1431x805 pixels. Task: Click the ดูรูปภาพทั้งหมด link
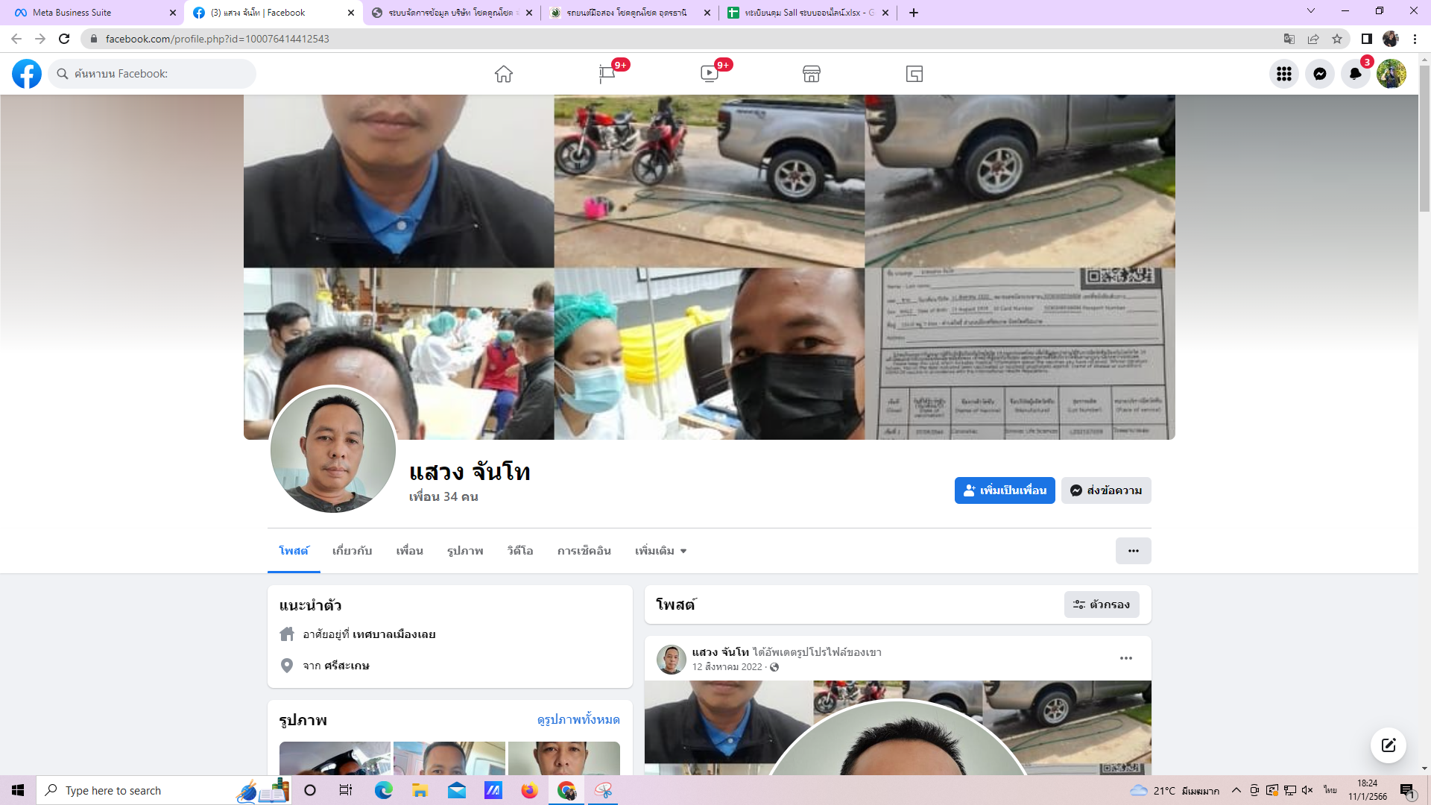tap(578, 719)
